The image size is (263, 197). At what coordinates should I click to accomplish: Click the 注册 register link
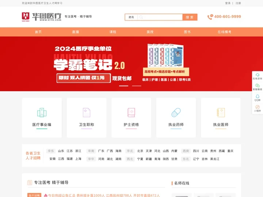tap(238, 3)
